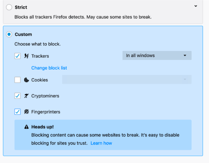The image size is (209, 163).
Task: Uncheck the Cryptominers checkbox
Action: pyautogui.click(x=17, y=96)
